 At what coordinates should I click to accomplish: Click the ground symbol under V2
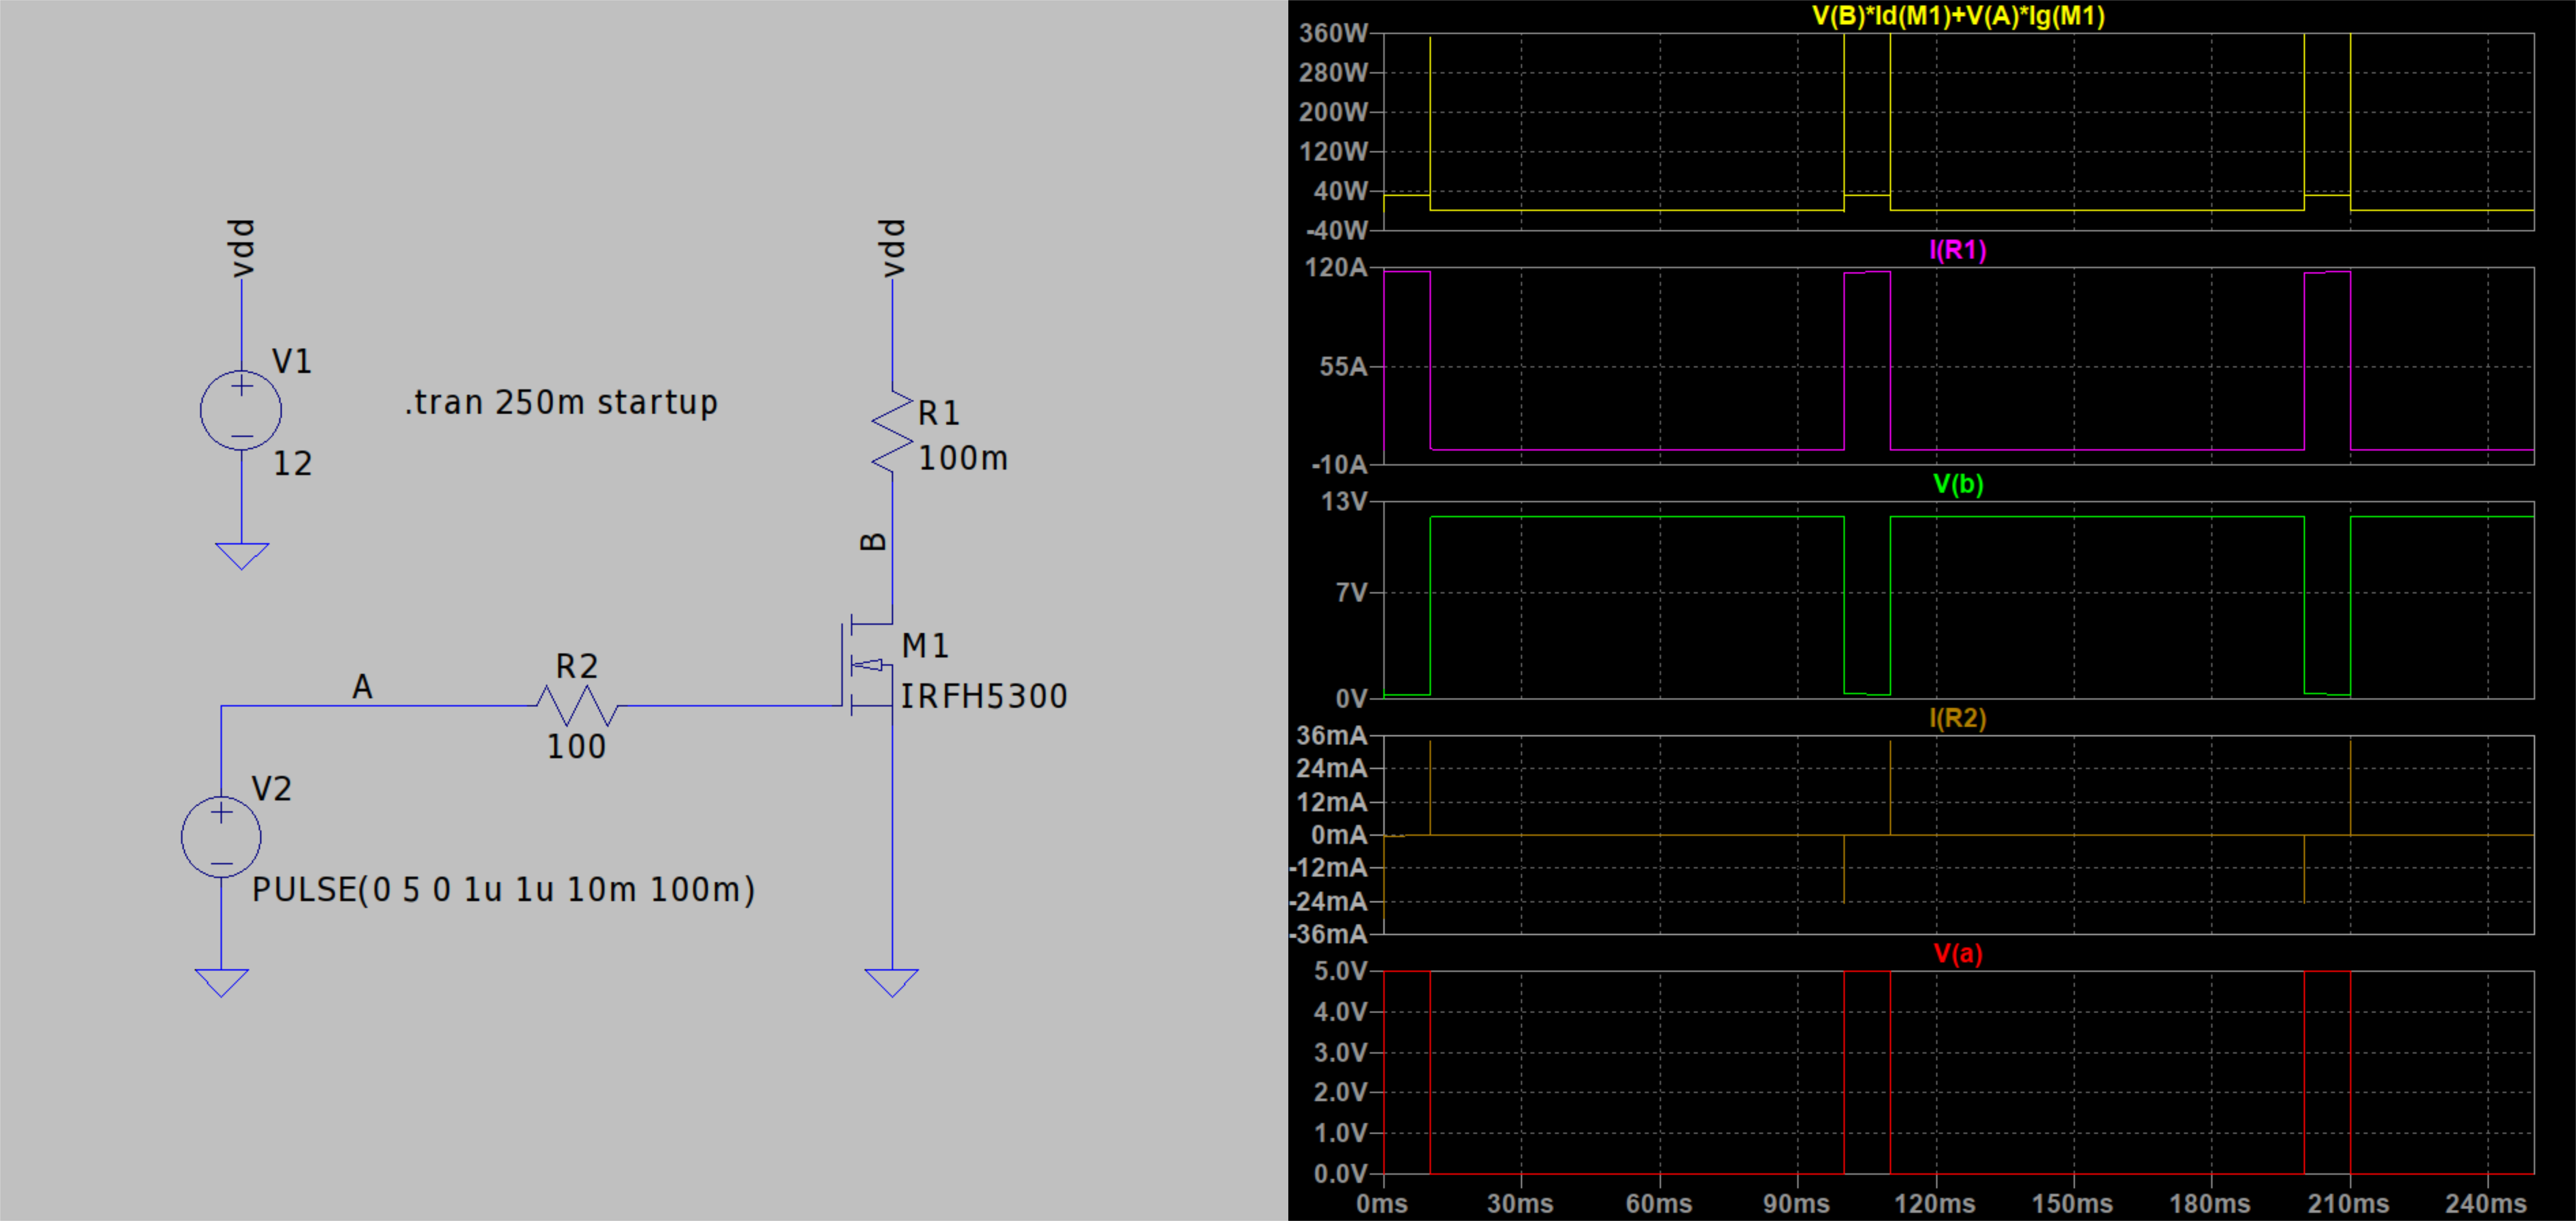(221, 983)
